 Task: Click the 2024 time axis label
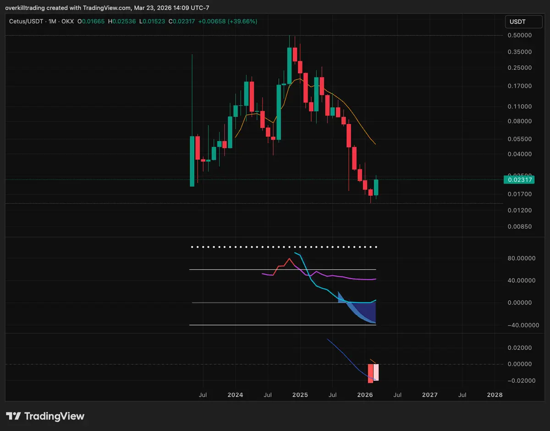tap(235, 395)
